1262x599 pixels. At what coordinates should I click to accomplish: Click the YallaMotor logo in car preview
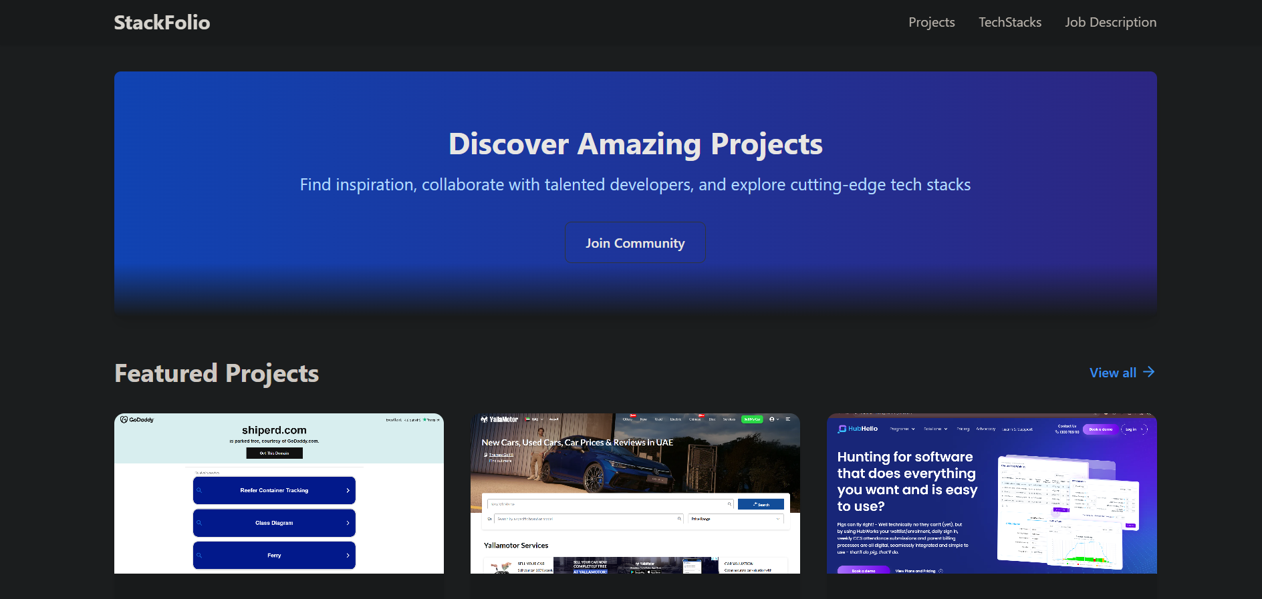pos(499,419)
